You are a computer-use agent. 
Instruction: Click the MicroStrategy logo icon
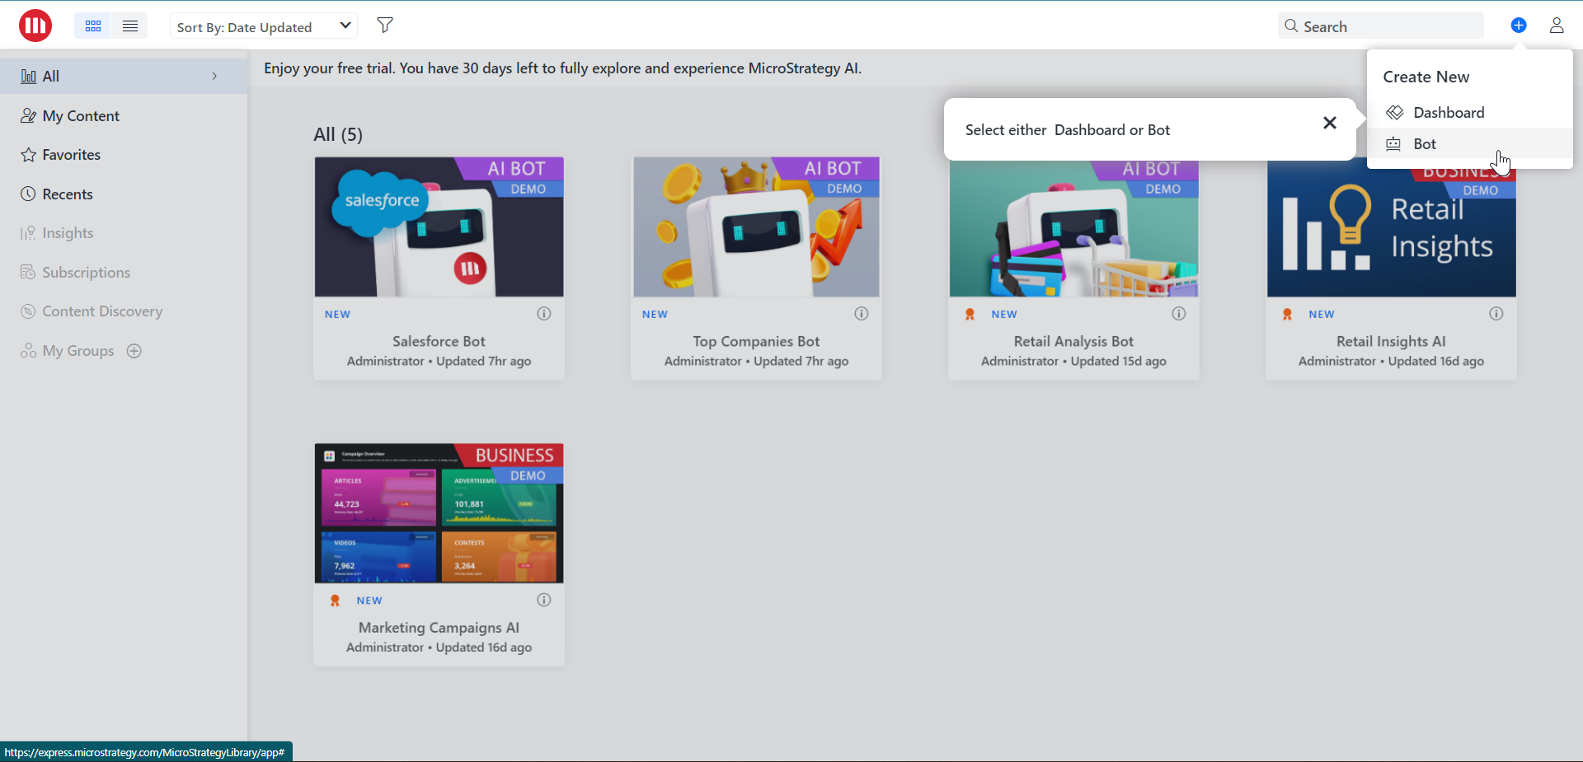pyautogui.click(x=35, y=26)
